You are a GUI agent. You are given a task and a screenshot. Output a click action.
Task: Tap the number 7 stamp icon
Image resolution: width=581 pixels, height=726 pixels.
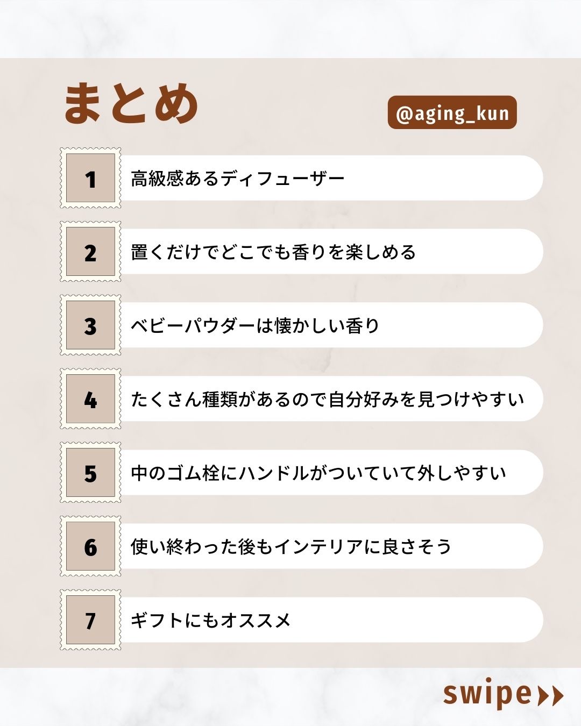[x=90, y=620]
